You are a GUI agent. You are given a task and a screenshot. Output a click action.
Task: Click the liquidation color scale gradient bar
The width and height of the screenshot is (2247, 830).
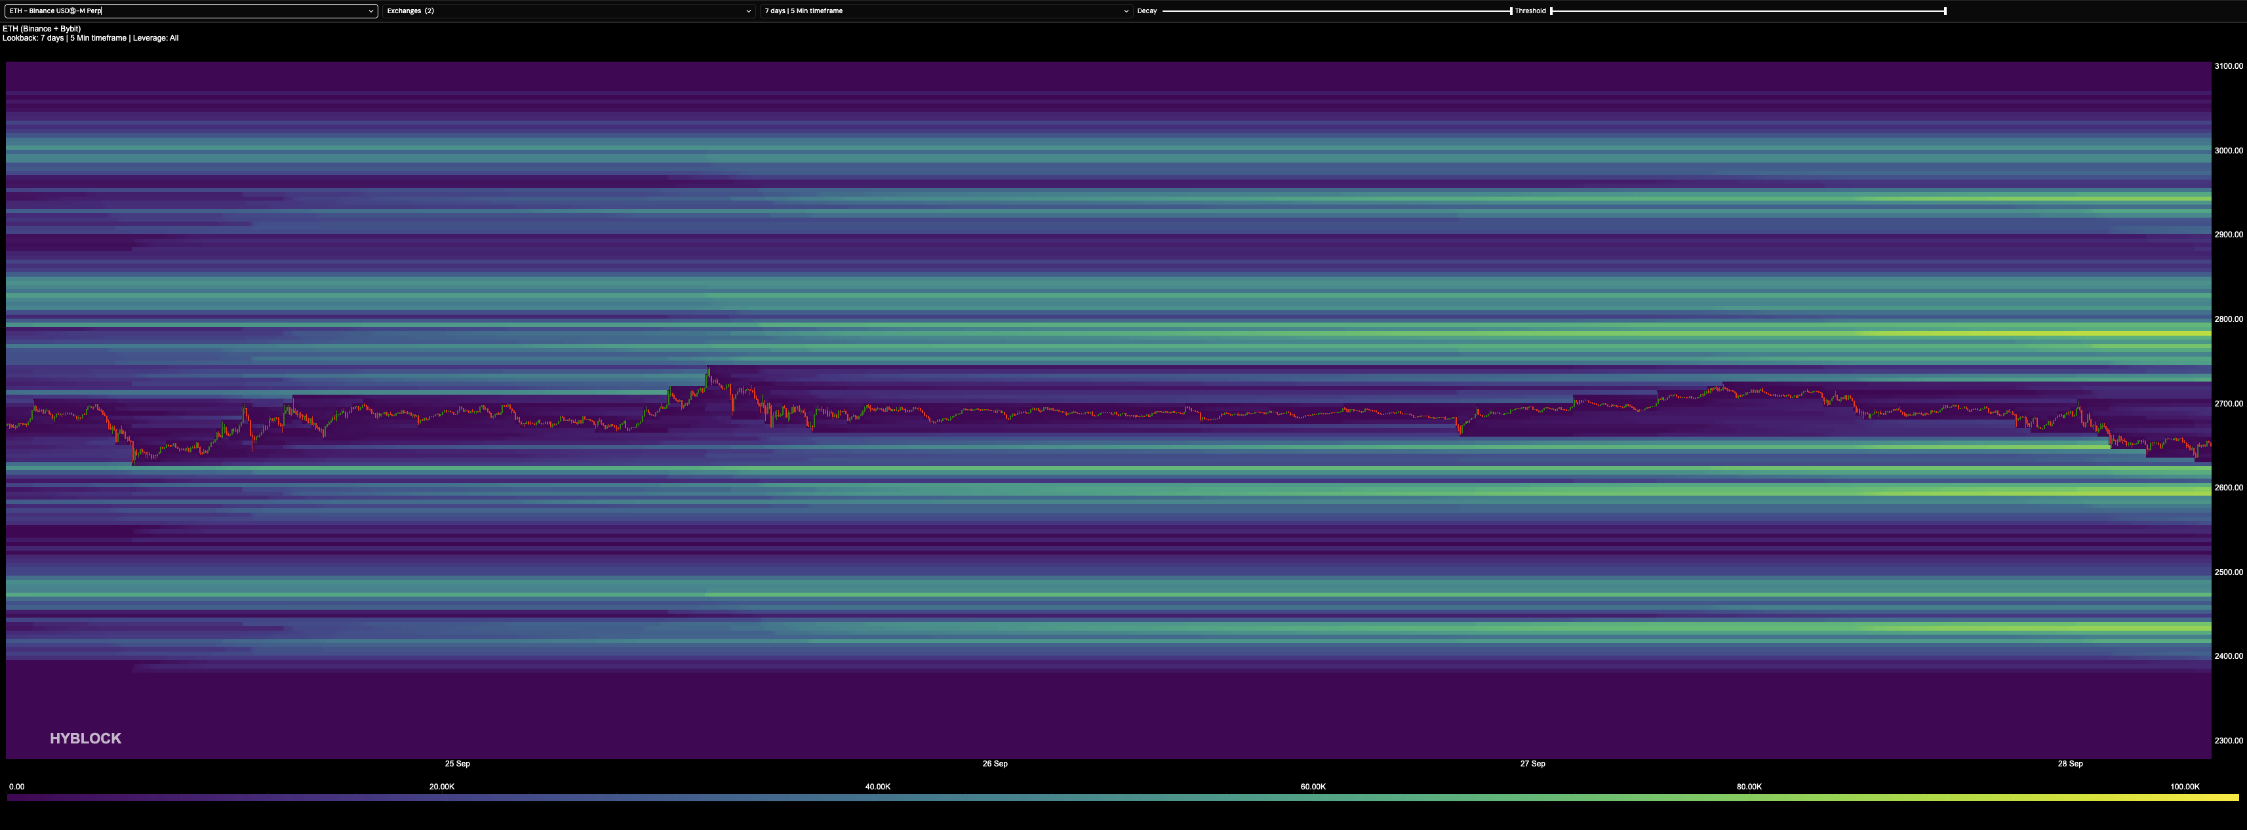click(x=1123, y=797)
